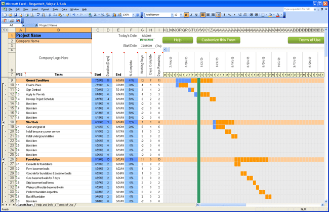This screenshot has height=212, width=329.
Task: Switch to Terms of Use sheet tab
Action: click(x=65, y=205)
